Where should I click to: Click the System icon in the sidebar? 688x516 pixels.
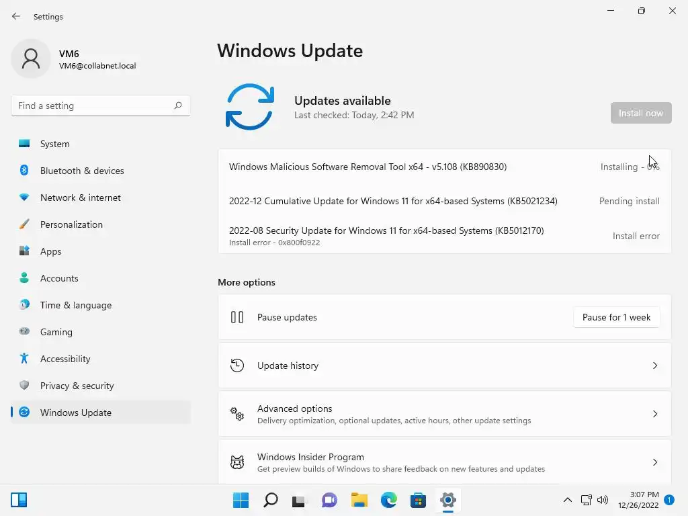(x=24, y=144)
